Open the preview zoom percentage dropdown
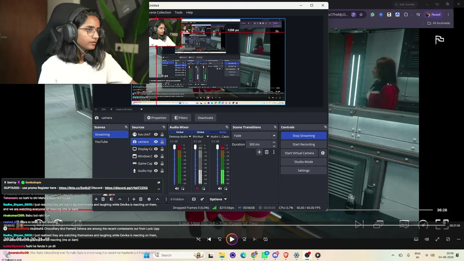This screenshot has width=464, height=261. point(141,109)
